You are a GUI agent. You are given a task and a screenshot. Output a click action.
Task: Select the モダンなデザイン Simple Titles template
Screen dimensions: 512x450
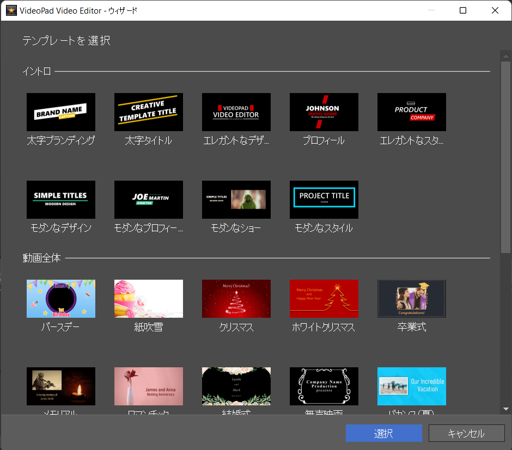coord(61,200)
